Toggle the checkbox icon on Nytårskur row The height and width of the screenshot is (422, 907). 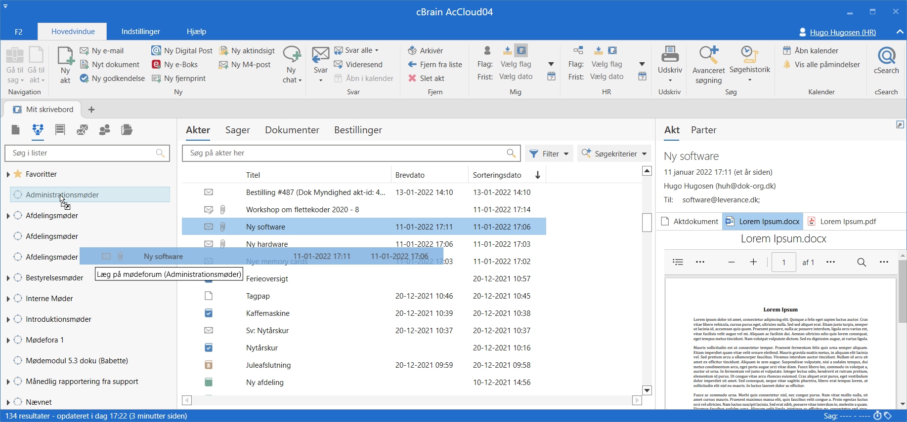tap(209, 347)
